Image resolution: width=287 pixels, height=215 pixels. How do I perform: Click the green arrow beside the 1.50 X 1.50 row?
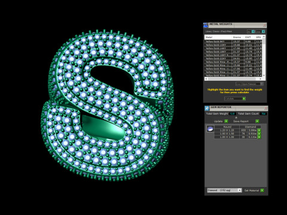click(x=259, y=134)
